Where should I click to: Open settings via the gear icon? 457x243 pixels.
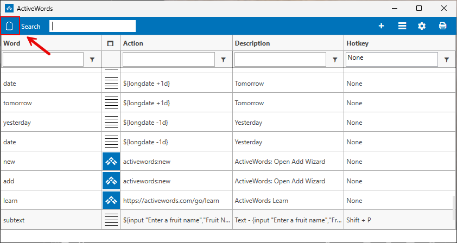(422, 26)
